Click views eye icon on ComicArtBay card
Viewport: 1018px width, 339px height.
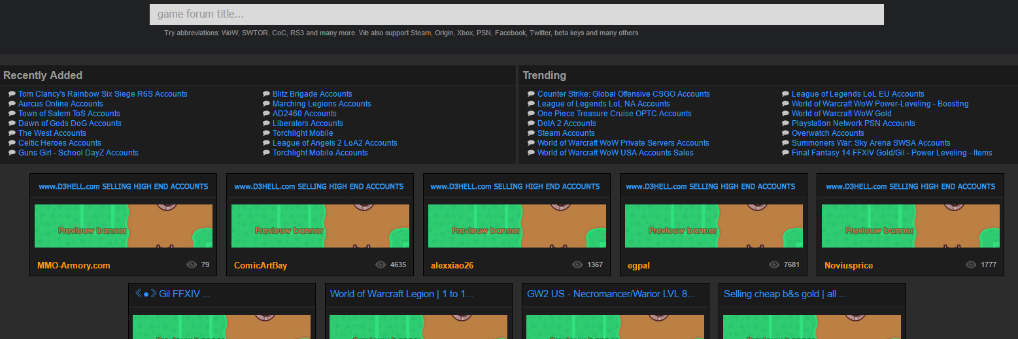(381, 265)
